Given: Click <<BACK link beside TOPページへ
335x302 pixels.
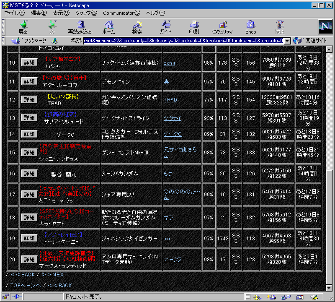Looking at the screenshot, I should click(60, 286).
